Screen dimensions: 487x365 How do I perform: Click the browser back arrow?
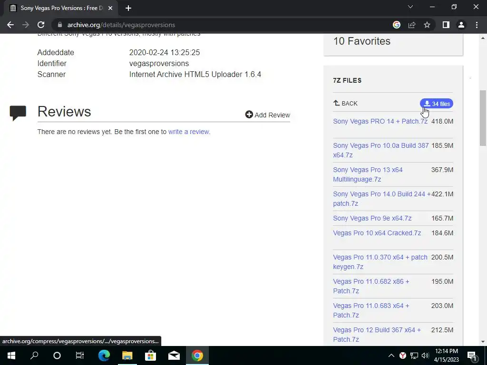click(10, 25)
